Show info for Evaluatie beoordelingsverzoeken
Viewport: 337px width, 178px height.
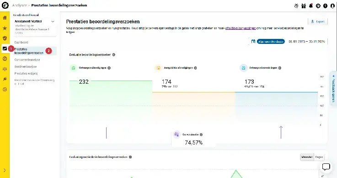point(114,54)
